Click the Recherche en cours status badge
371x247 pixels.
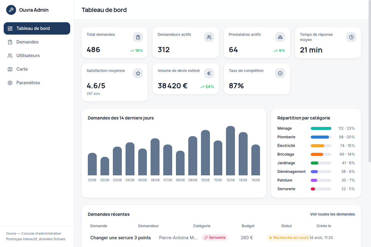tap(289, 238)
